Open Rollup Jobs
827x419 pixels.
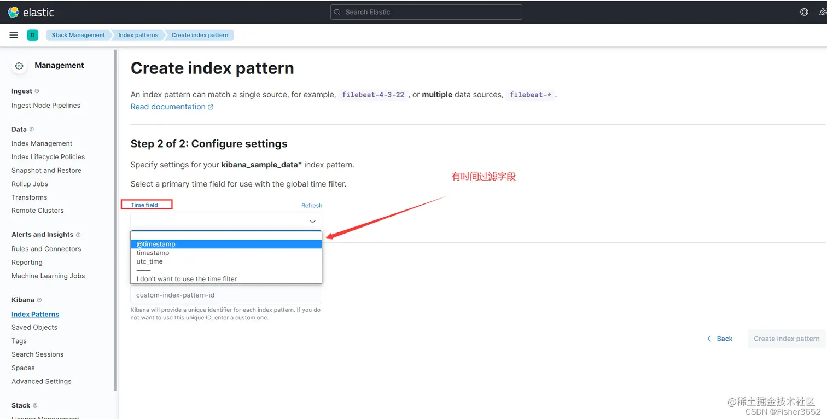coord(30,184)
